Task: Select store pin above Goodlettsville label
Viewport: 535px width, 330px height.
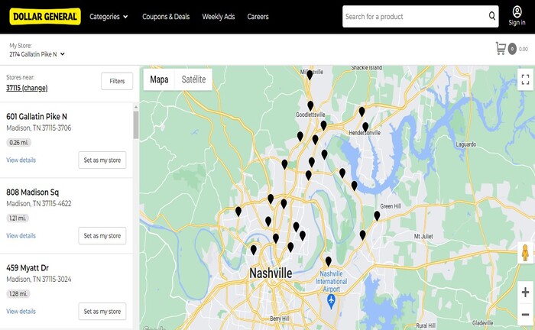Action: pos(310,105)
